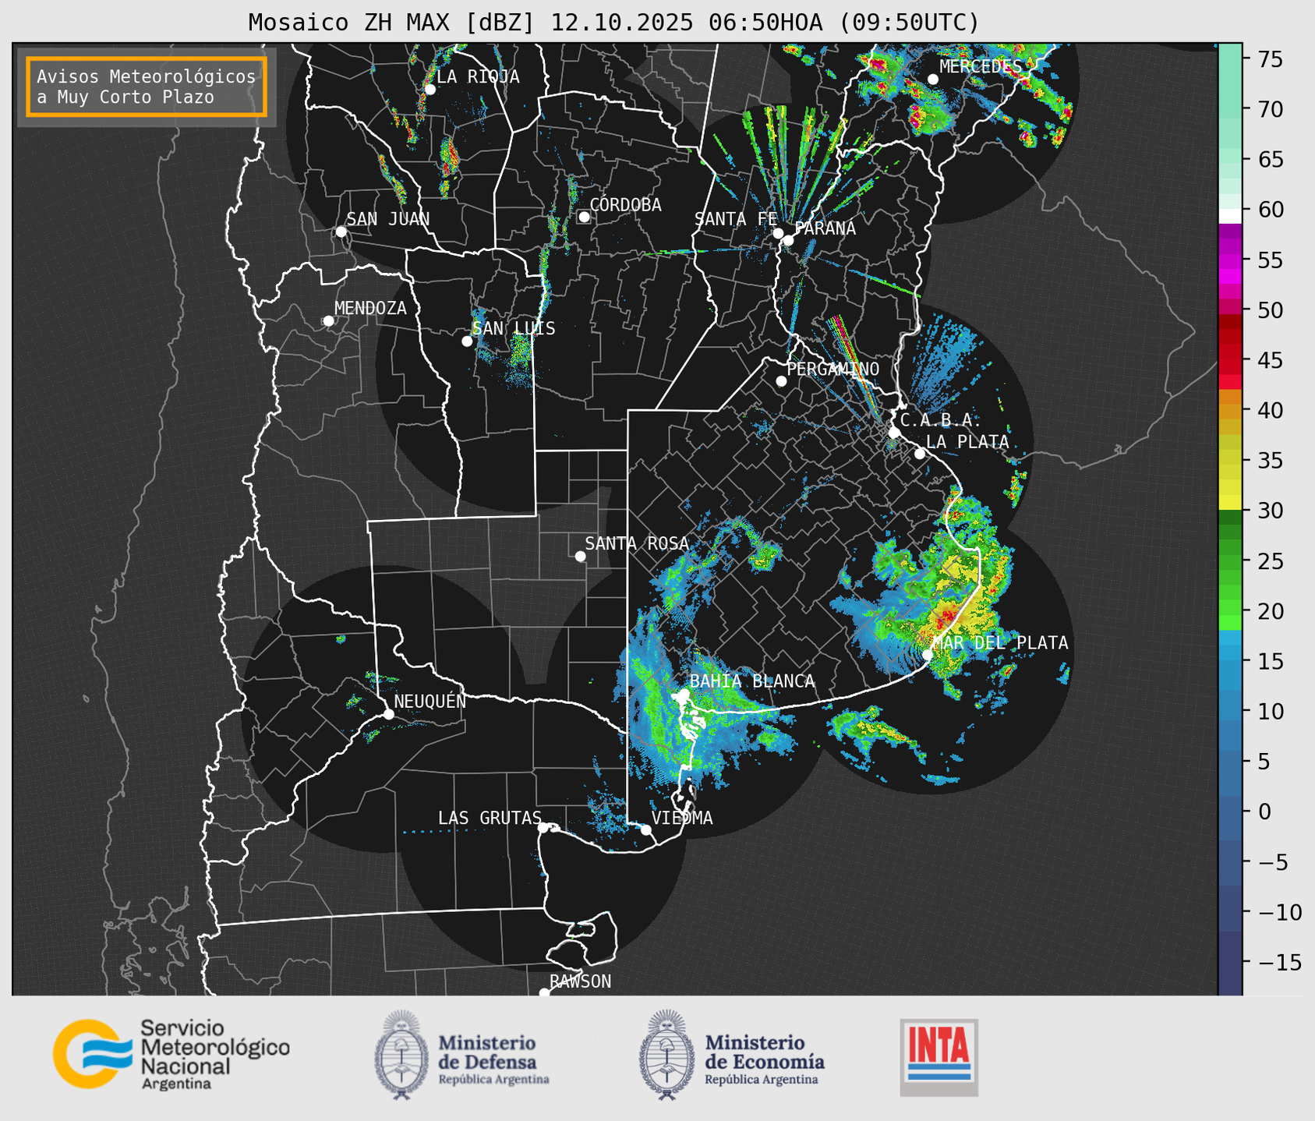Select the SANTA FE city marker
Viewport: 1315px width, 1121px height.
[778, 233]
